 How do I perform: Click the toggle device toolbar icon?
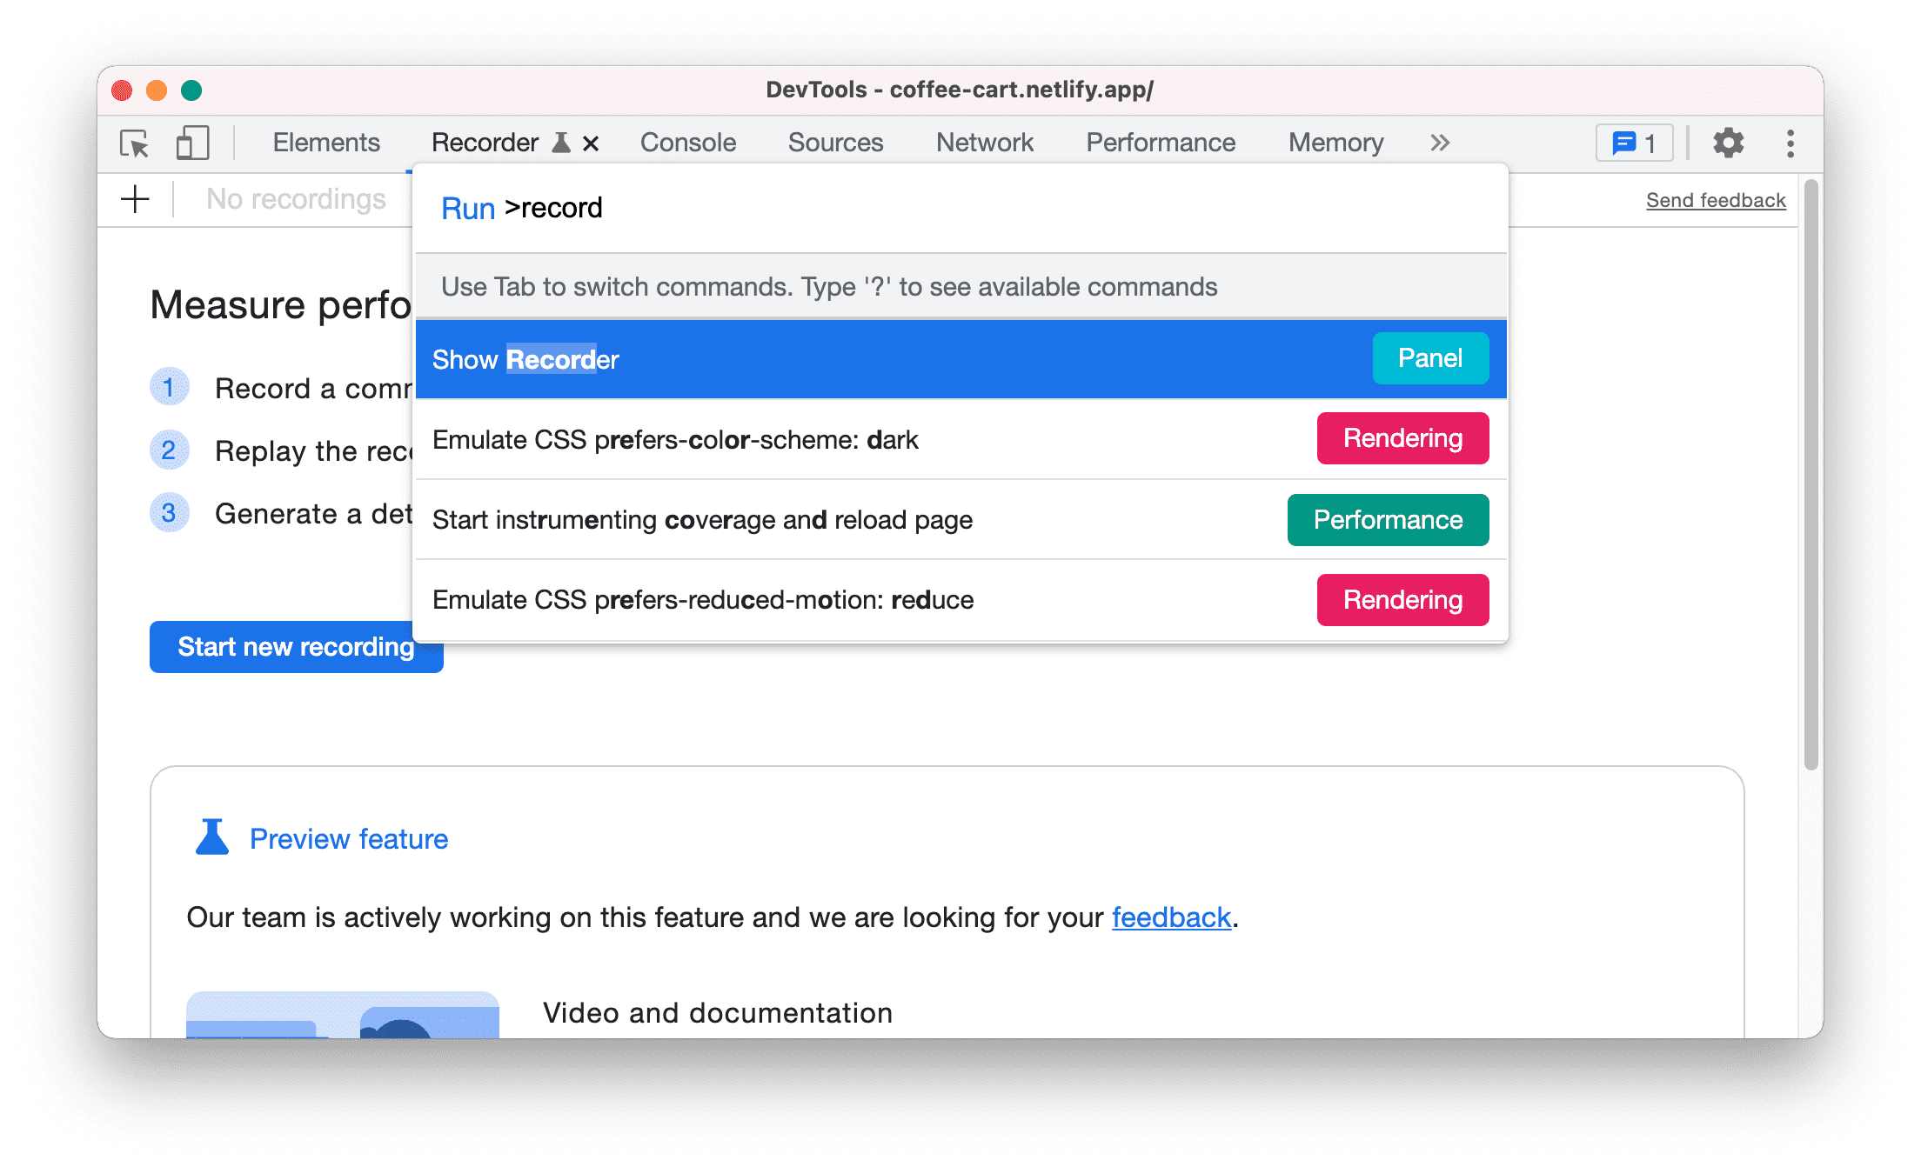[x=192, y=144]
